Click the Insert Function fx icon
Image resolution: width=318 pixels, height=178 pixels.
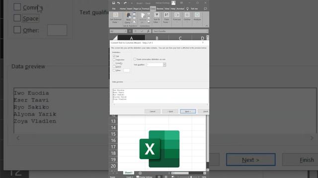click(x=148, y=31)
